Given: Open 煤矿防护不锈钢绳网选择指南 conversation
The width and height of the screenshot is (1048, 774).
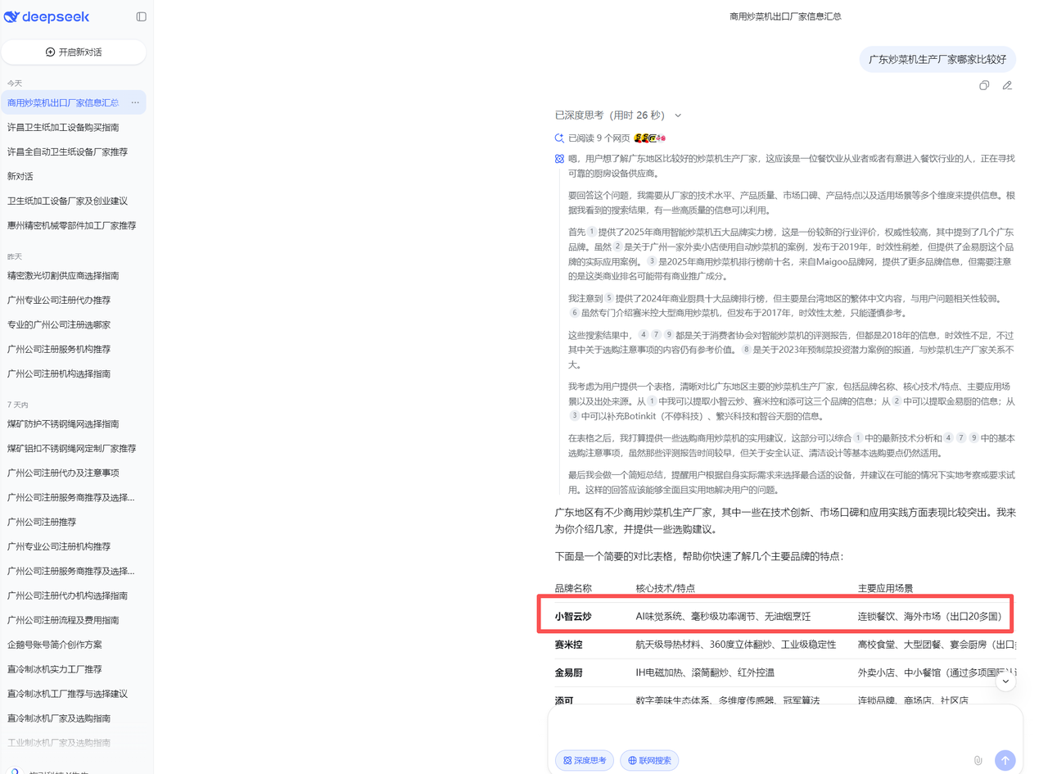Looking at the screenshot, I should [63, 423].
